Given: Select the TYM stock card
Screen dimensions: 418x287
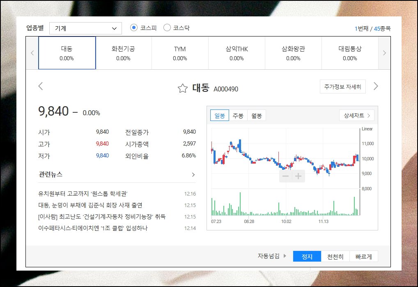Looking at the screenshot, I should coord(180,53).
